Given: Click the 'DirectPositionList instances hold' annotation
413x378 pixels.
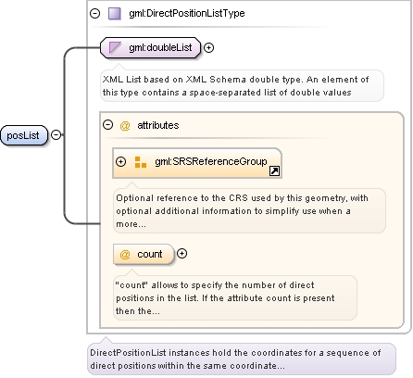Looking at the screenshot, I should pyautogui.click(x=242, y=359).
